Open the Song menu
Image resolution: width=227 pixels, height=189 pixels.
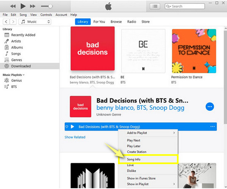coord(23,15)
